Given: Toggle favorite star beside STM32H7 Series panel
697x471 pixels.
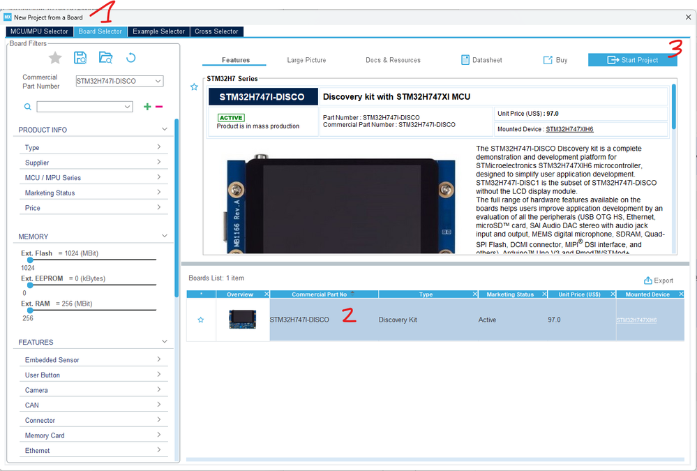Looking at the screenshot, I should [x=194, y=87].
